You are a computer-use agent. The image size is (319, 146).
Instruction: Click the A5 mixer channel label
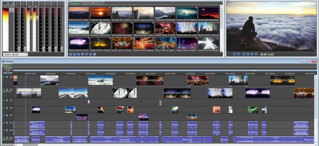pos(42,3)
